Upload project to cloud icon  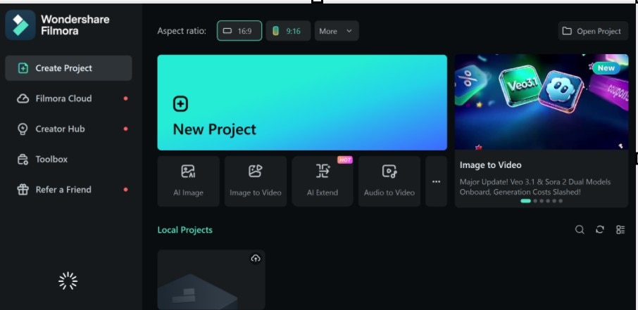pos(256,259)
